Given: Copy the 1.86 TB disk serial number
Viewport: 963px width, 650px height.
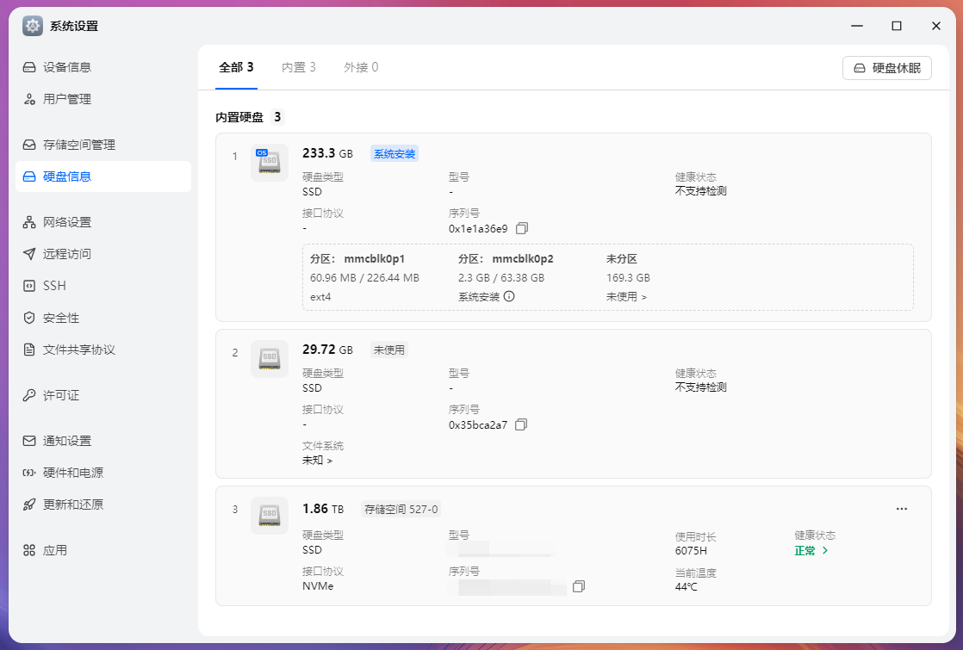Looking at the screenshot, I should coord(579,586).
